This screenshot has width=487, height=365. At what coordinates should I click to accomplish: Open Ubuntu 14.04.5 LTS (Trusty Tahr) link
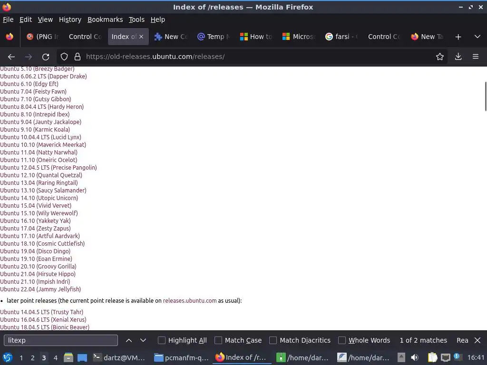point(42,312)
